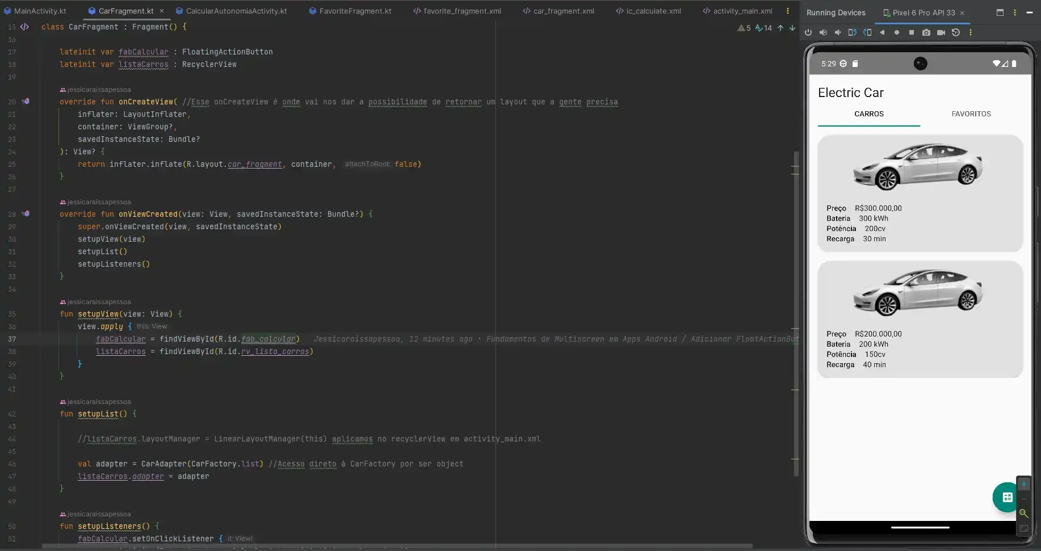Click the emulator status bar settings gear

(843, 64)
